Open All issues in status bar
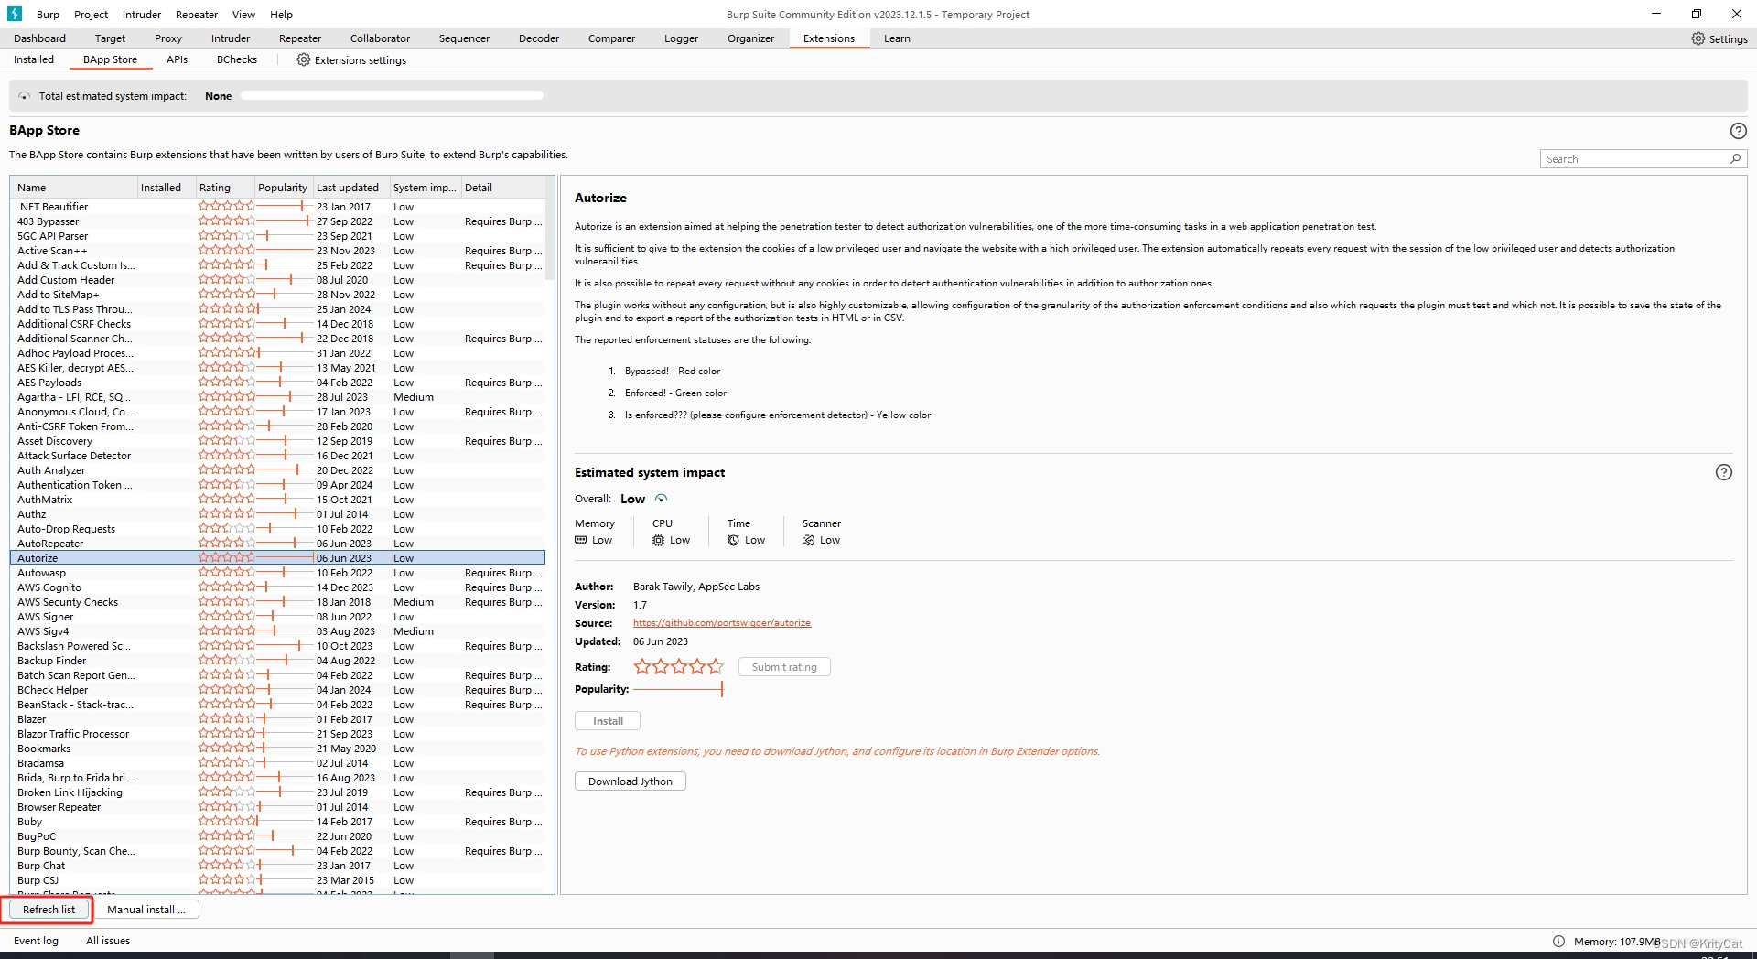Image resolution: width=1757 pixels, height=959 pixels. pos(108,941)
